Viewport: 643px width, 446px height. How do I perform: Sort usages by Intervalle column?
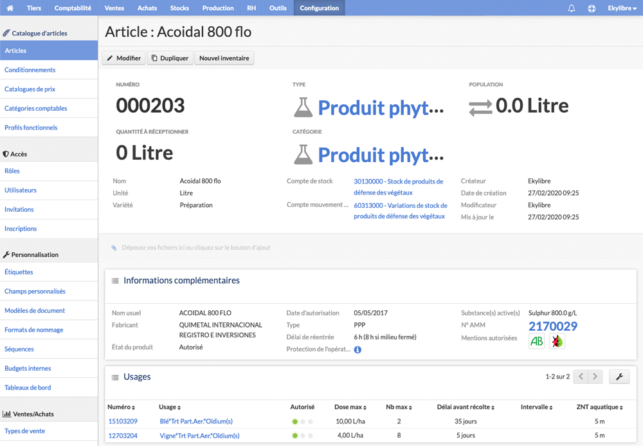[x=536, y=407]
